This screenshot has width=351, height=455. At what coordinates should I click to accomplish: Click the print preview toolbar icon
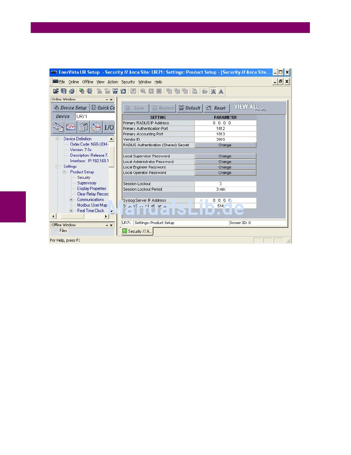[194, 91]
